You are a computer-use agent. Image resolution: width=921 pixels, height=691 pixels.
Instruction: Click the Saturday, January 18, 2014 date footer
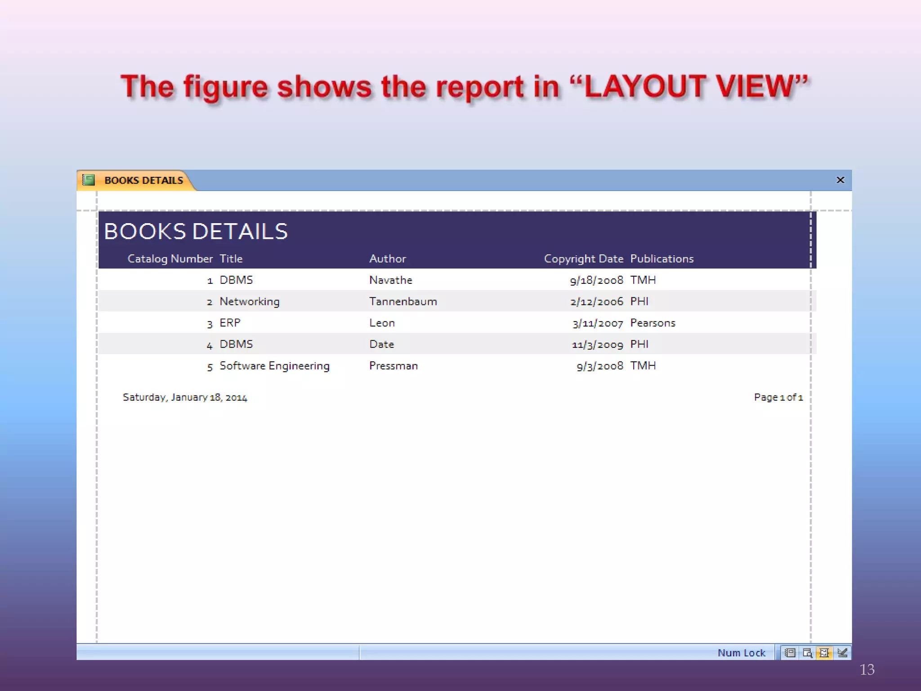[185, 397]
